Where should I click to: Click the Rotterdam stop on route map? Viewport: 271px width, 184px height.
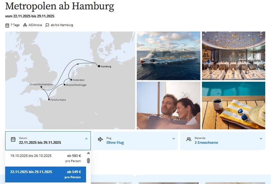tap(71, 79)
